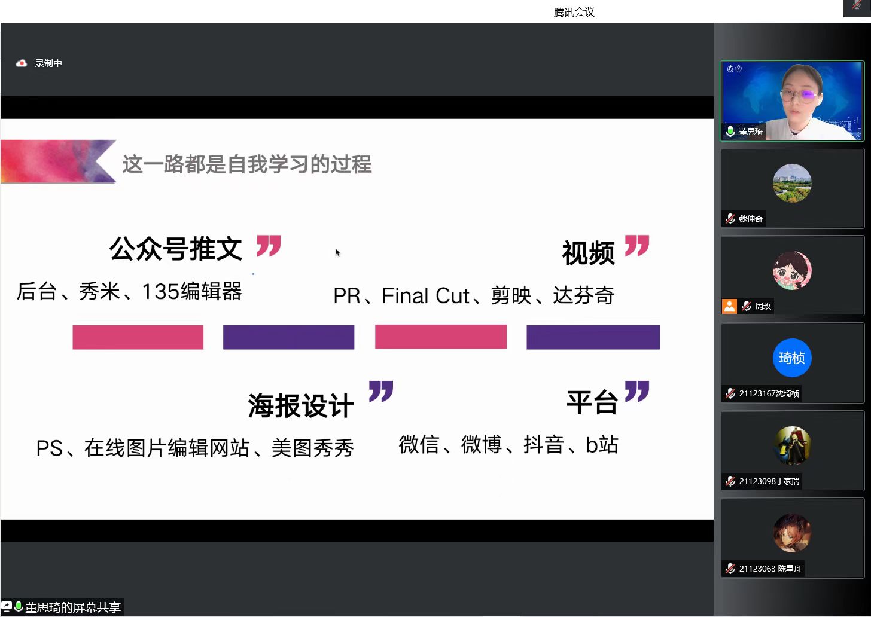Click the screen share icon at bottom left
The image size is (871, 617).
[7, 607]
